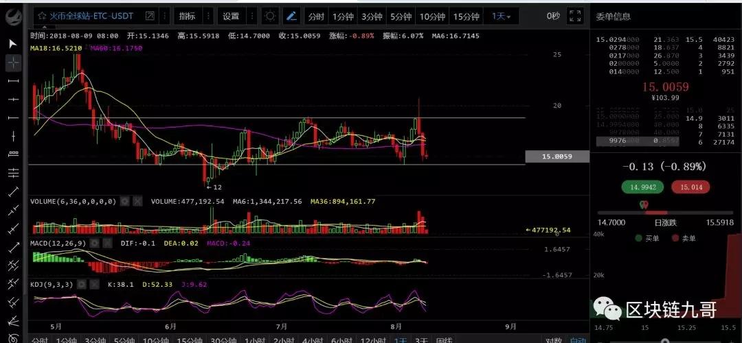The height and width of the screenshot is (343, 742).
Task: Open the dotted options next to 设置
Action: (x=252, y=16)
